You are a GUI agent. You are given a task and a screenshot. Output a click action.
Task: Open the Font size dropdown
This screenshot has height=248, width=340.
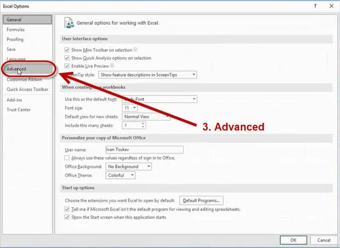click(x=129, y=108)
